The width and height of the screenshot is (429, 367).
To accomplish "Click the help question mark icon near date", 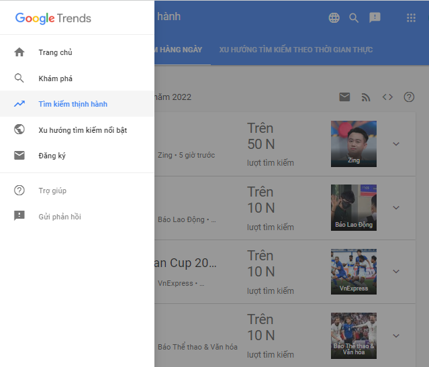I will coord(409,97).
